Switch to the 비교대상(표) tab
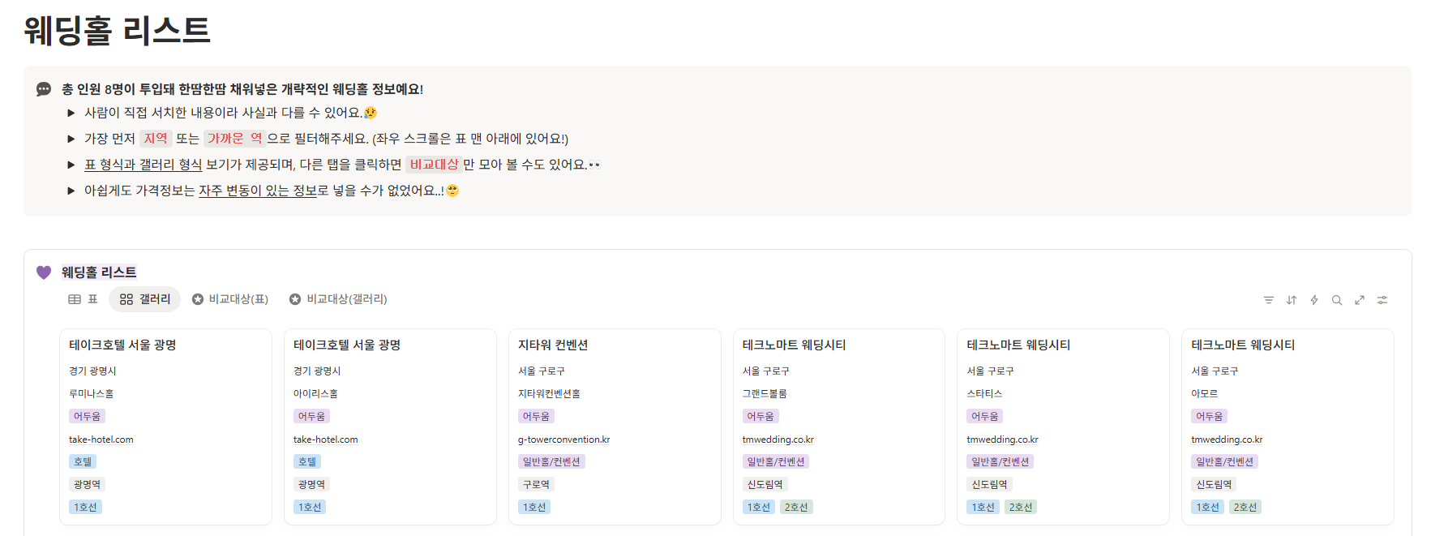The width and height of the screenshot is (1431, 536). click(230, 299)
